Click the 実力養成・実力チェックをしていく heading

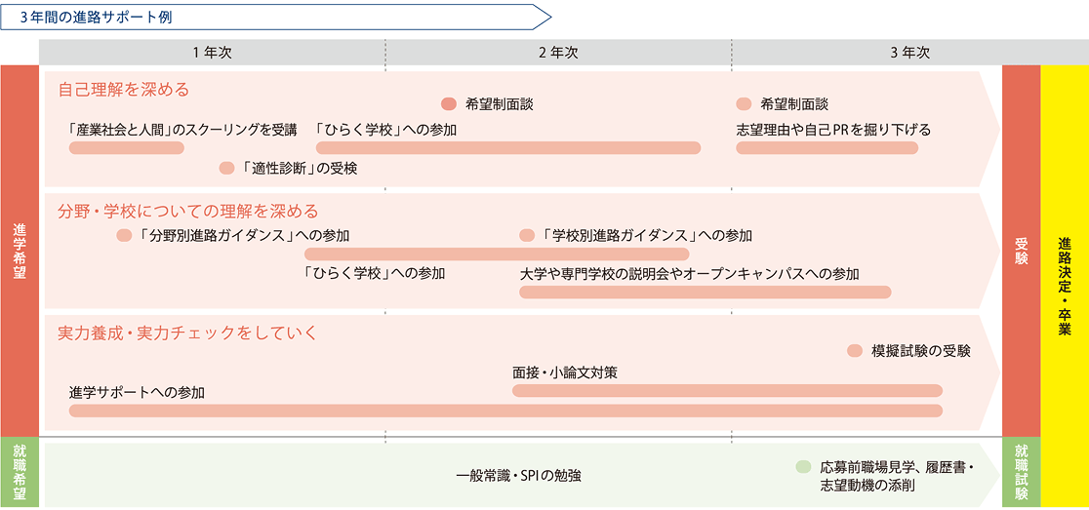pos(187,333)
